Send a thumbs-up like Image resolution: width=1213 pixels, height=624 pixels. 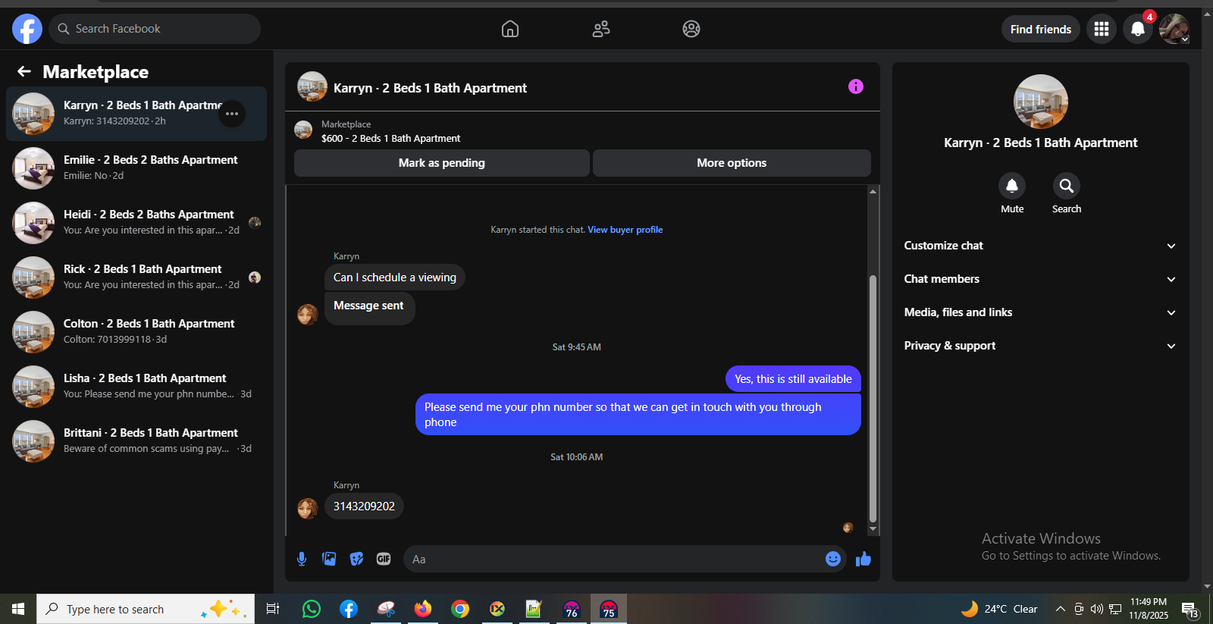(864, 559)
